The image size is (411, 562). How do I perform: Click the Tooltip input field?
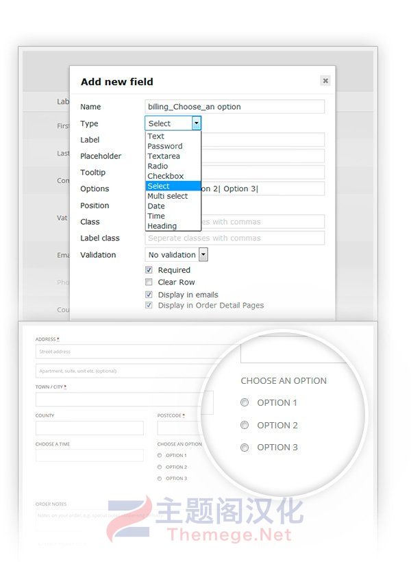tap(262, 173)
